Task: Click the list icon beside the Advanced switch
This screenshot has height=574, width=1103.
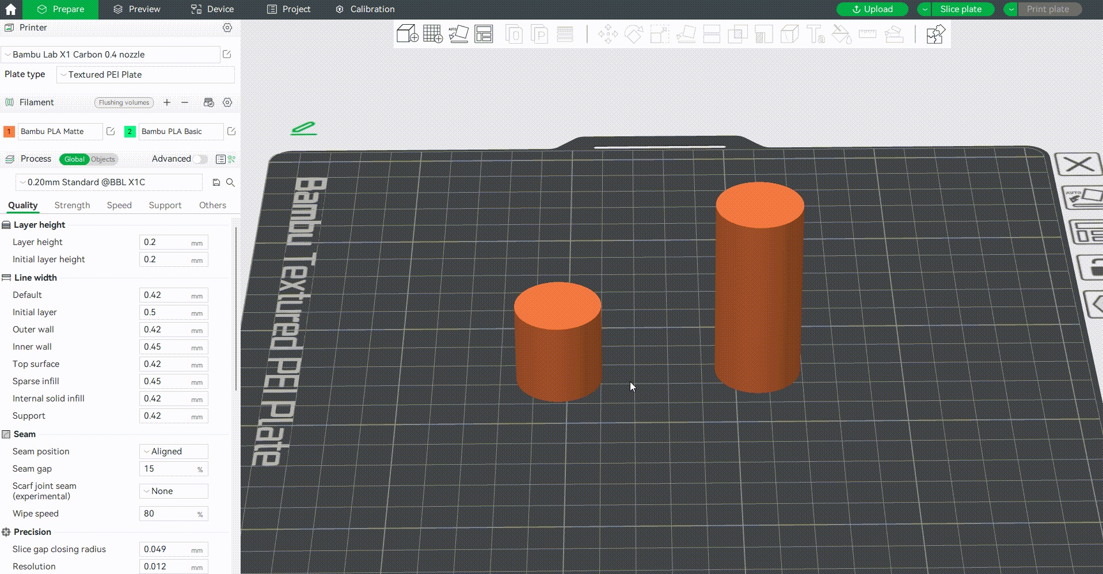Action: point(220,159)
